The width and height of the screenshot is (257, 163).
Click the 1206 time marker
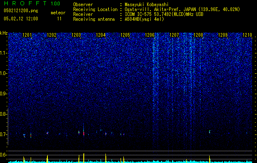click(150, 35)
